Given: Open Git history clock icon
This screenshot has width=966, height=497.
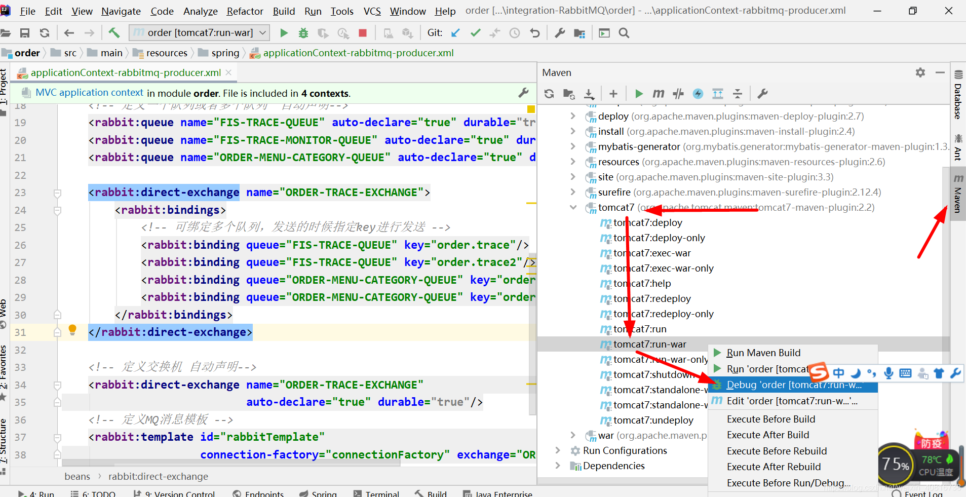Looking at the screenshot, I should point(515,33).
